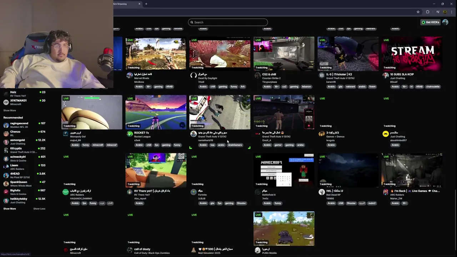Click 'call of douty' stream title
The height and width of the screenshot is (257, 457).
pyautogui.click(x=142, y=249)
